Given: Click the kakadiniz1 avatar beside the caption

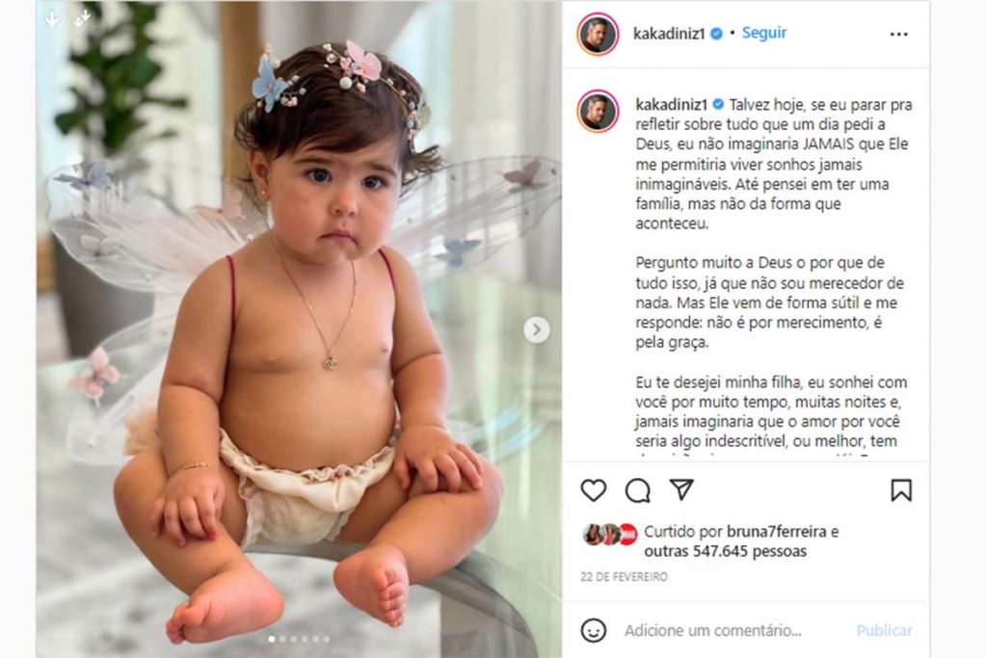Looking at the screenshot, I should 598,111.
